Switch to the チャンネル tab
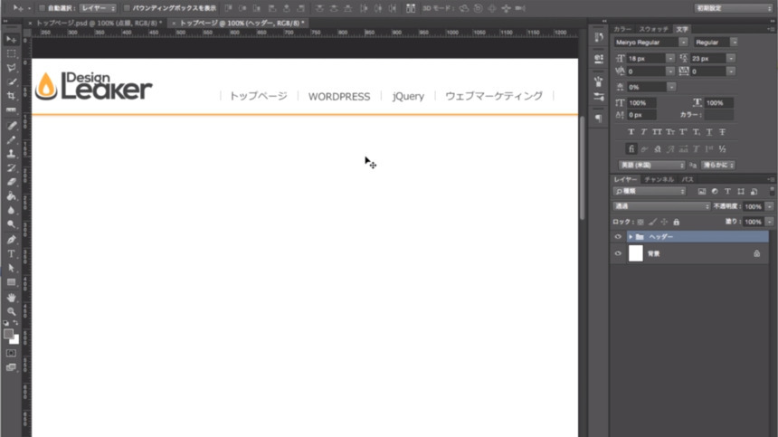Viewport: 778px width, 437px height. [x=659, y=179]
